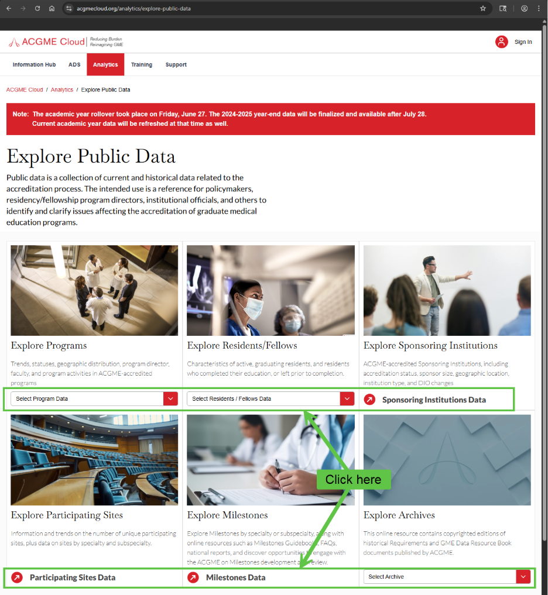
Task: Click the Explore Archives image
Action: point(447,460)
